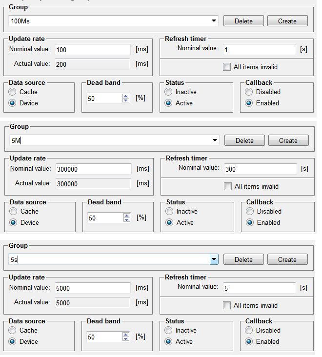Expand the highlighted 5s group dropdown arrow
The width and height of the screenshot is (322, 357).
pos(214,259)
